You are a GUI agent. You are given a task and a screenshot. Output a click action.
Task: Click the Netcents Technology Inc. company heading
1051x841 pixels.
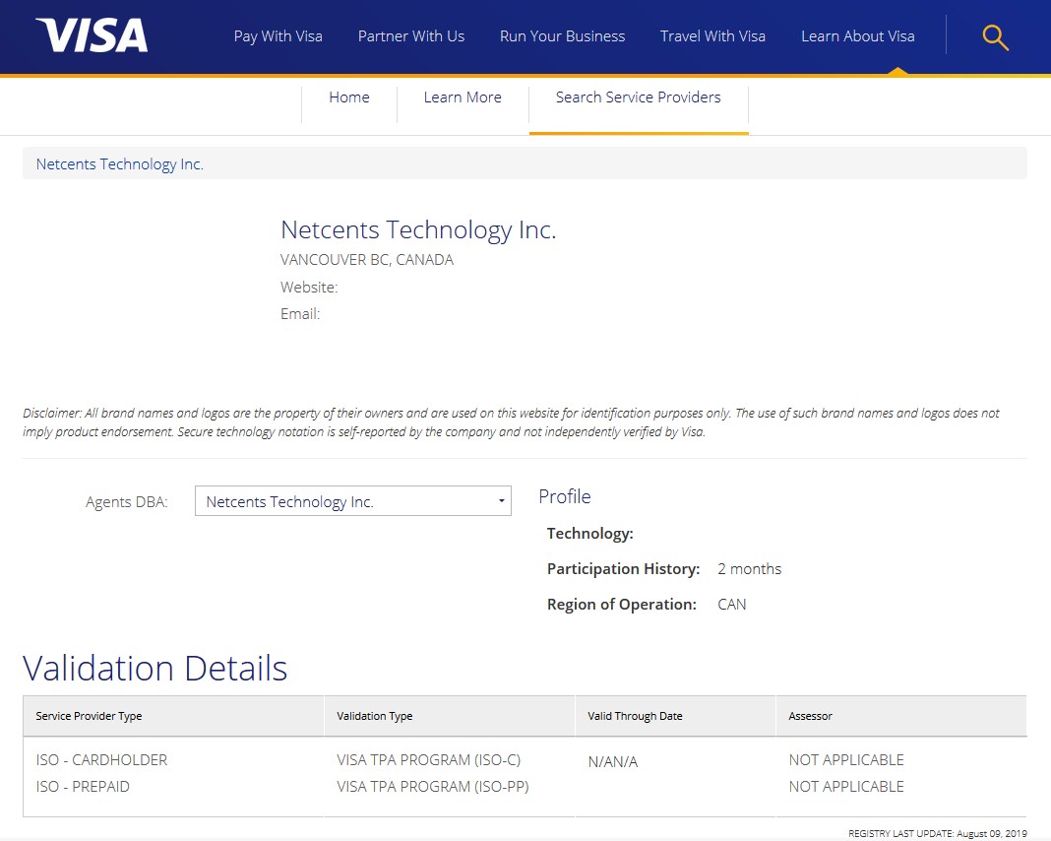(x=418, y=230)
